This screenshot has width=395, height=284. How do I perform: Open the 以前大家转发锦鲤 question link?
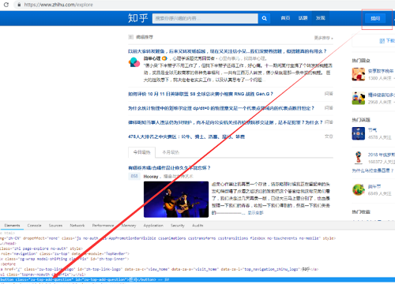pos(227,51)
